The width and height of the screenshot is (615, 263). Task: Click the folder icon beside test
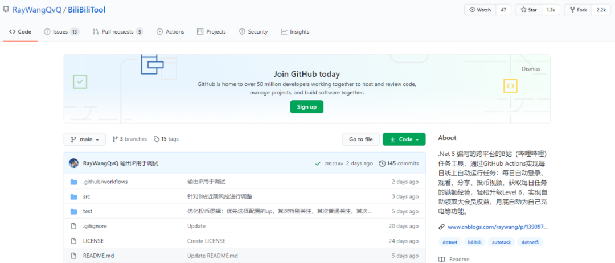click(x=73, y=211)
